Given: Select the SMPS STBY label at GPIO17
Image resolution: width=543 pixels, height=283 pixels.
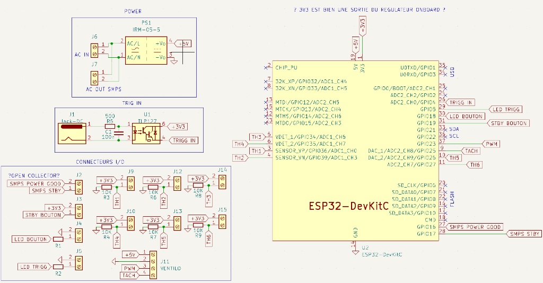Looking at the screenshot, I should (x=523, y=234).
